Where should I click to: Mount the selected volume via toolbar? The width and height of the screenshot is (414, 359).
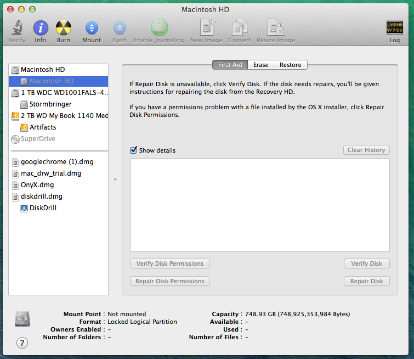coord(92,28)
